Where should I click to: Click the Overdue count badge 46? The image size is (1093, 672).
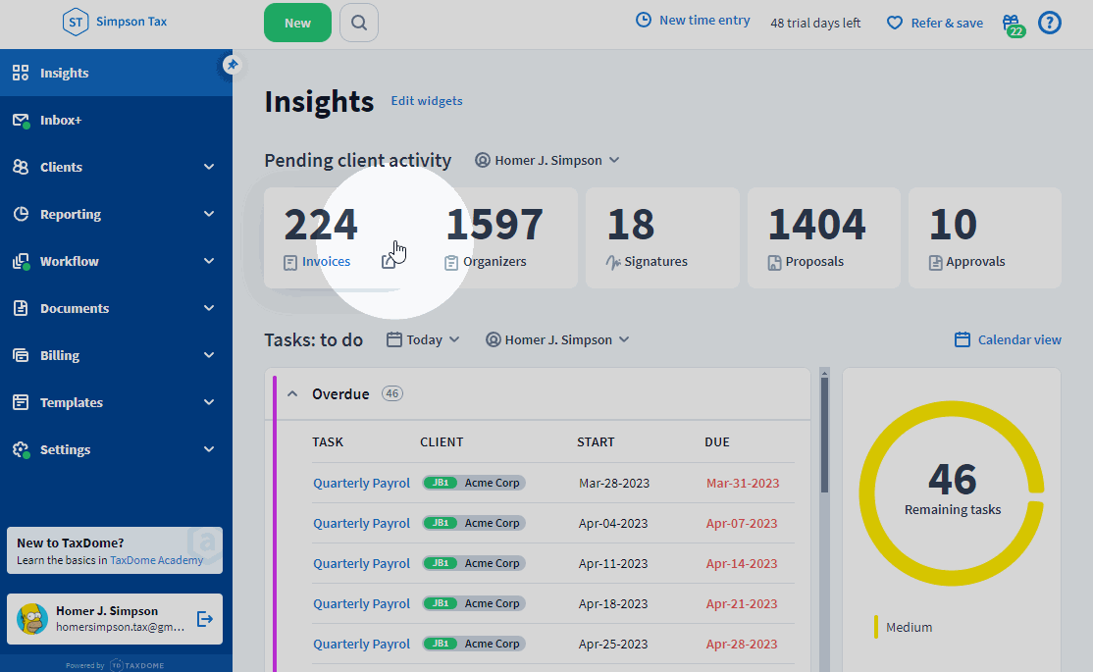[392, 393]
